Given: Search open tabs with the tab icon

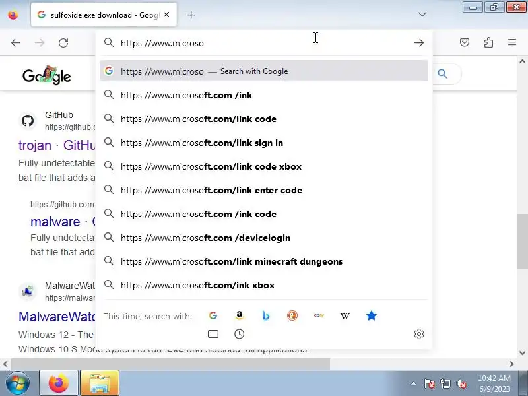Looking at the screenshot, I should pos(213,334).
